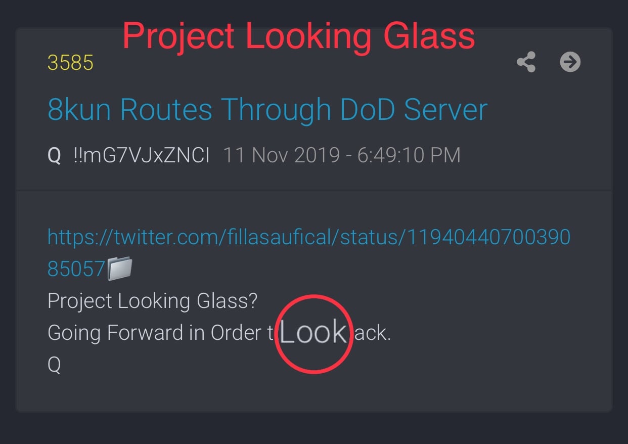The width and height of the screenshot is (628, 444).
Task: Click the timestamp 11 Nov 2019 - 6:49:10 PM
Action: pyautogui.click(x=342, y=156)
